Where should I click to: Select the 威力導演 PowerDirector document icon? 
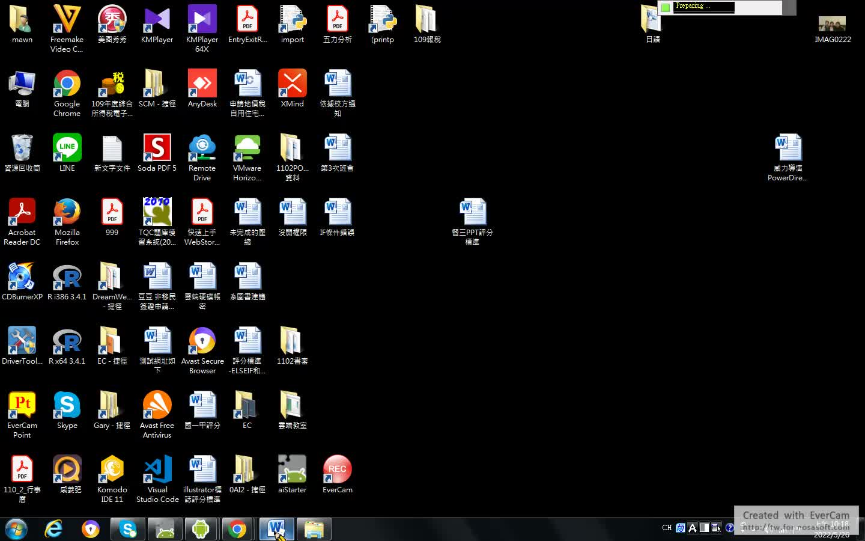[788, 157]
